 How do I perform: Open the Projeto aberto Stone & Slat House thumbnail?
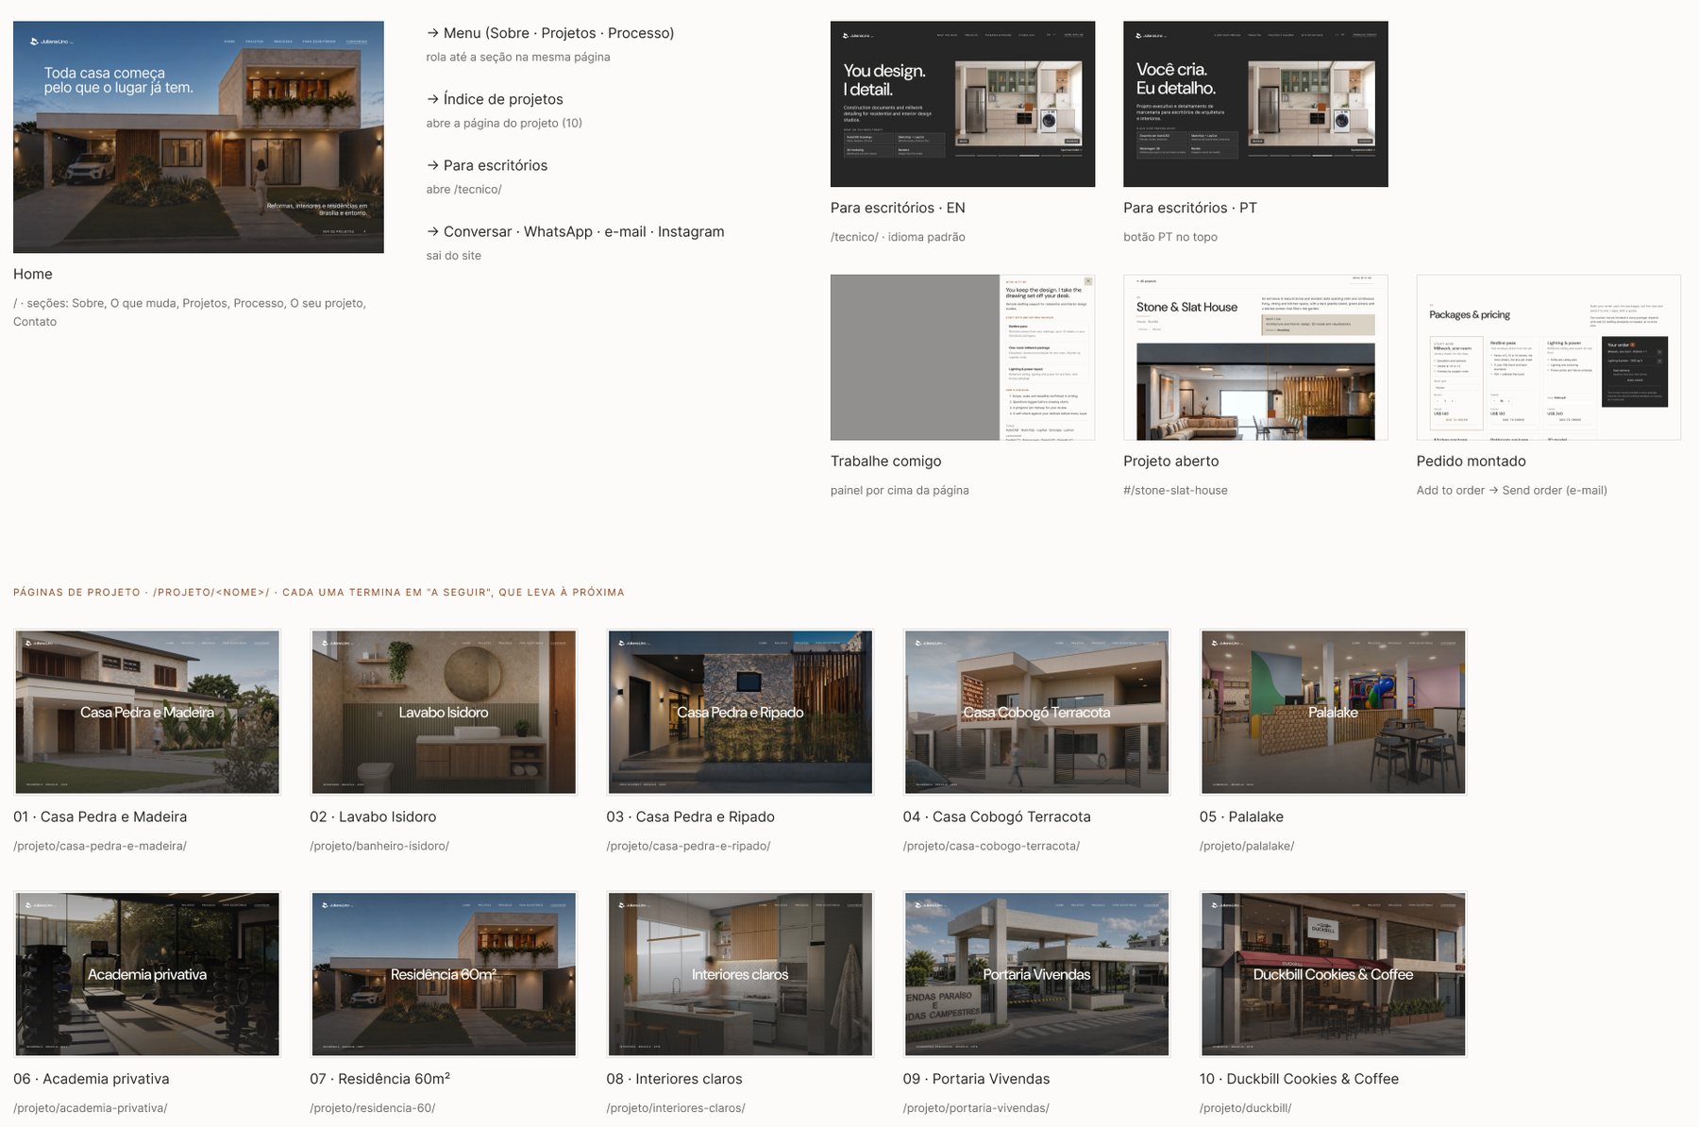(1255, 357)
